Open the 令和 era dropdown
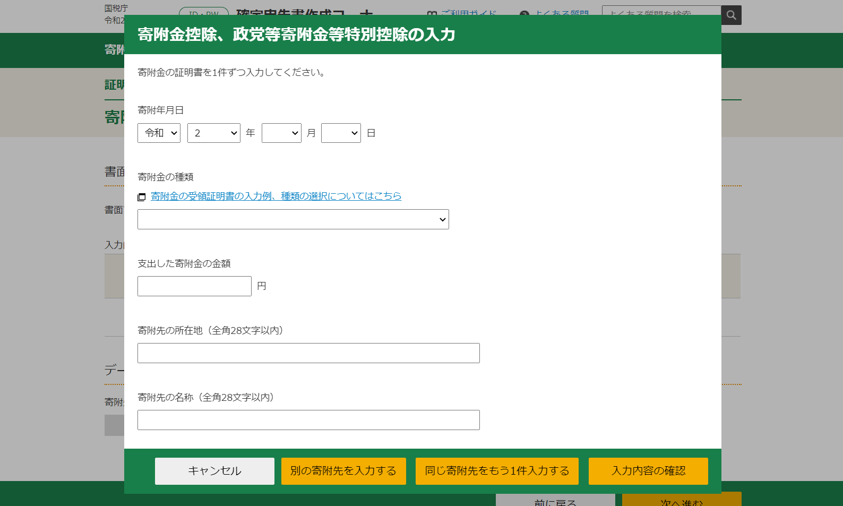Viewport: 843px width, 506px height. [x=159, y=133]
